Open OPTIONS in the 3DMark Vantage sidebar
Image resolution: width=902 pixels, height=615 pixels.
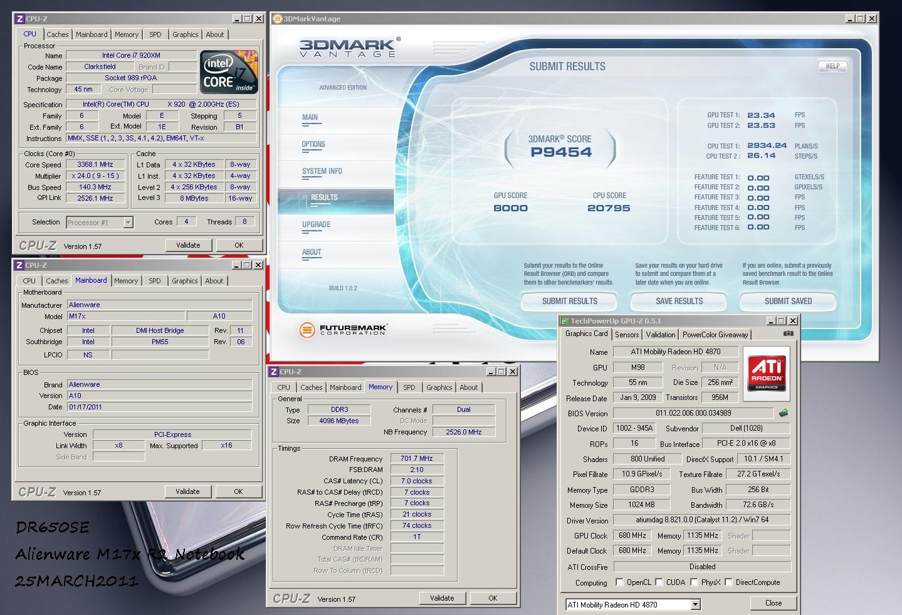313,144
